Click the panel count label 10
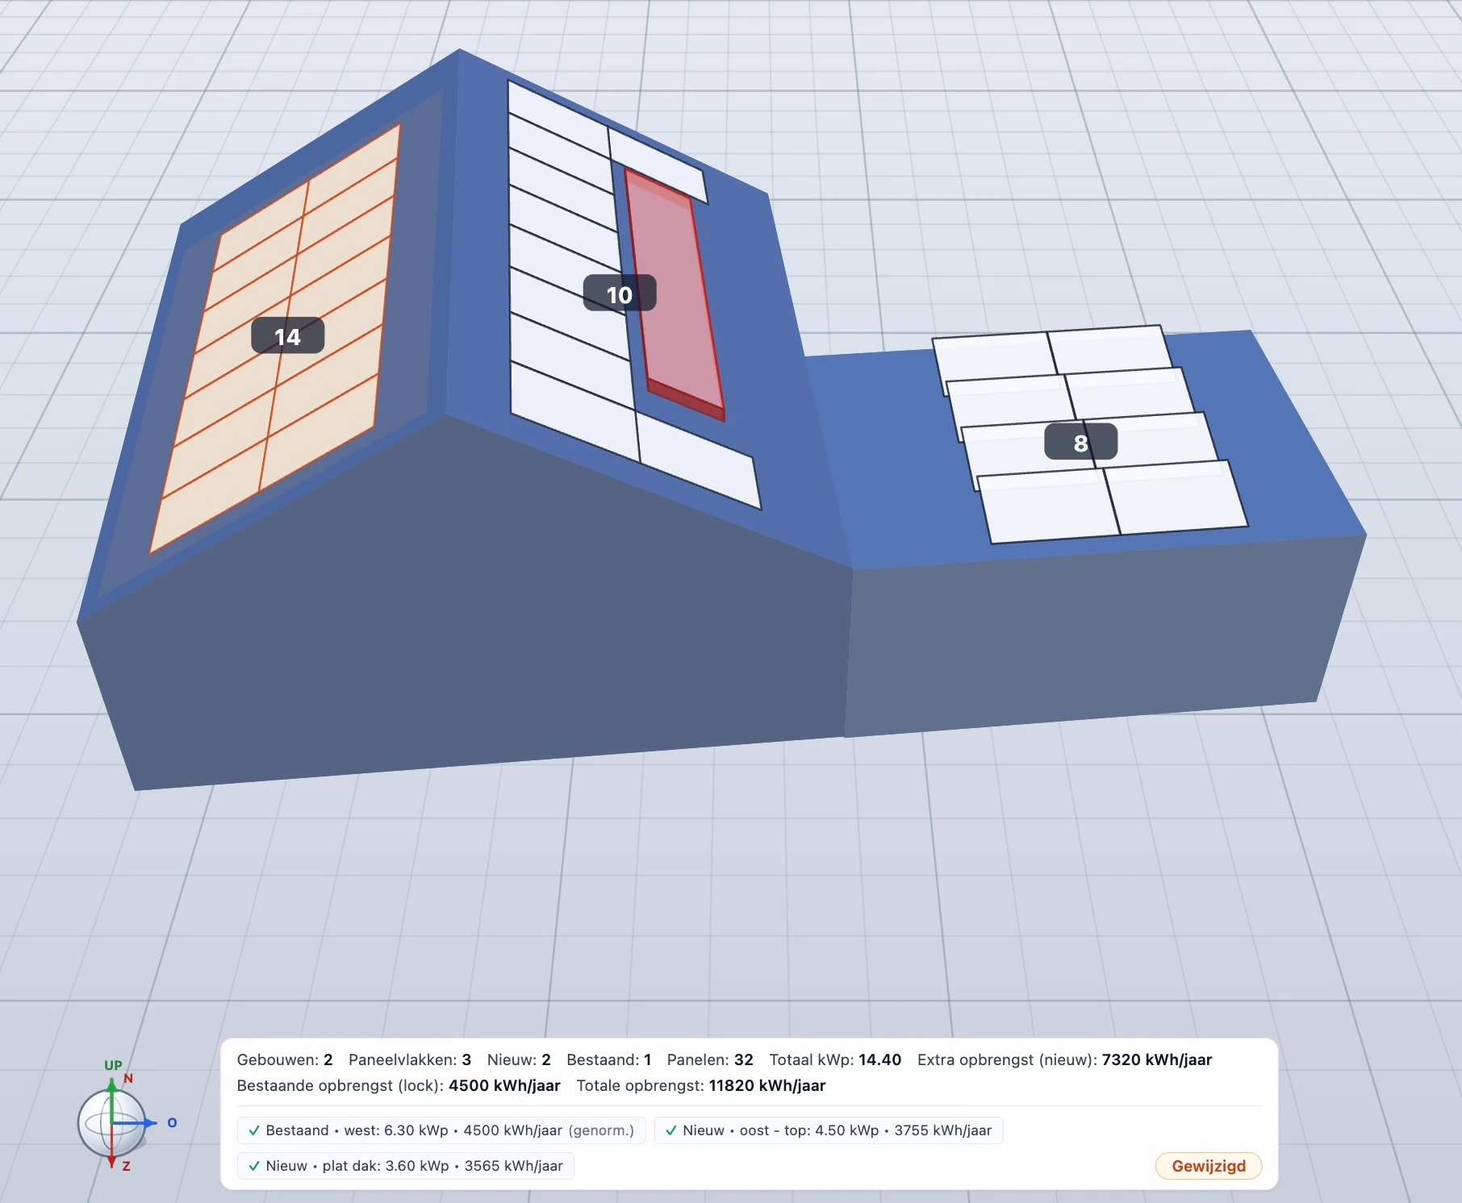 pyautogui.click(x=620, y=294)
